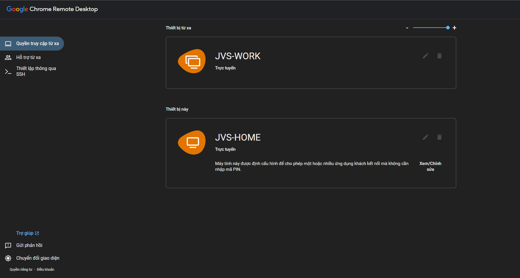Viewport: 520px width, 278px height.
Task: Click Xem/Chỉnh sửa for paired clients
Action: (430, 166)
